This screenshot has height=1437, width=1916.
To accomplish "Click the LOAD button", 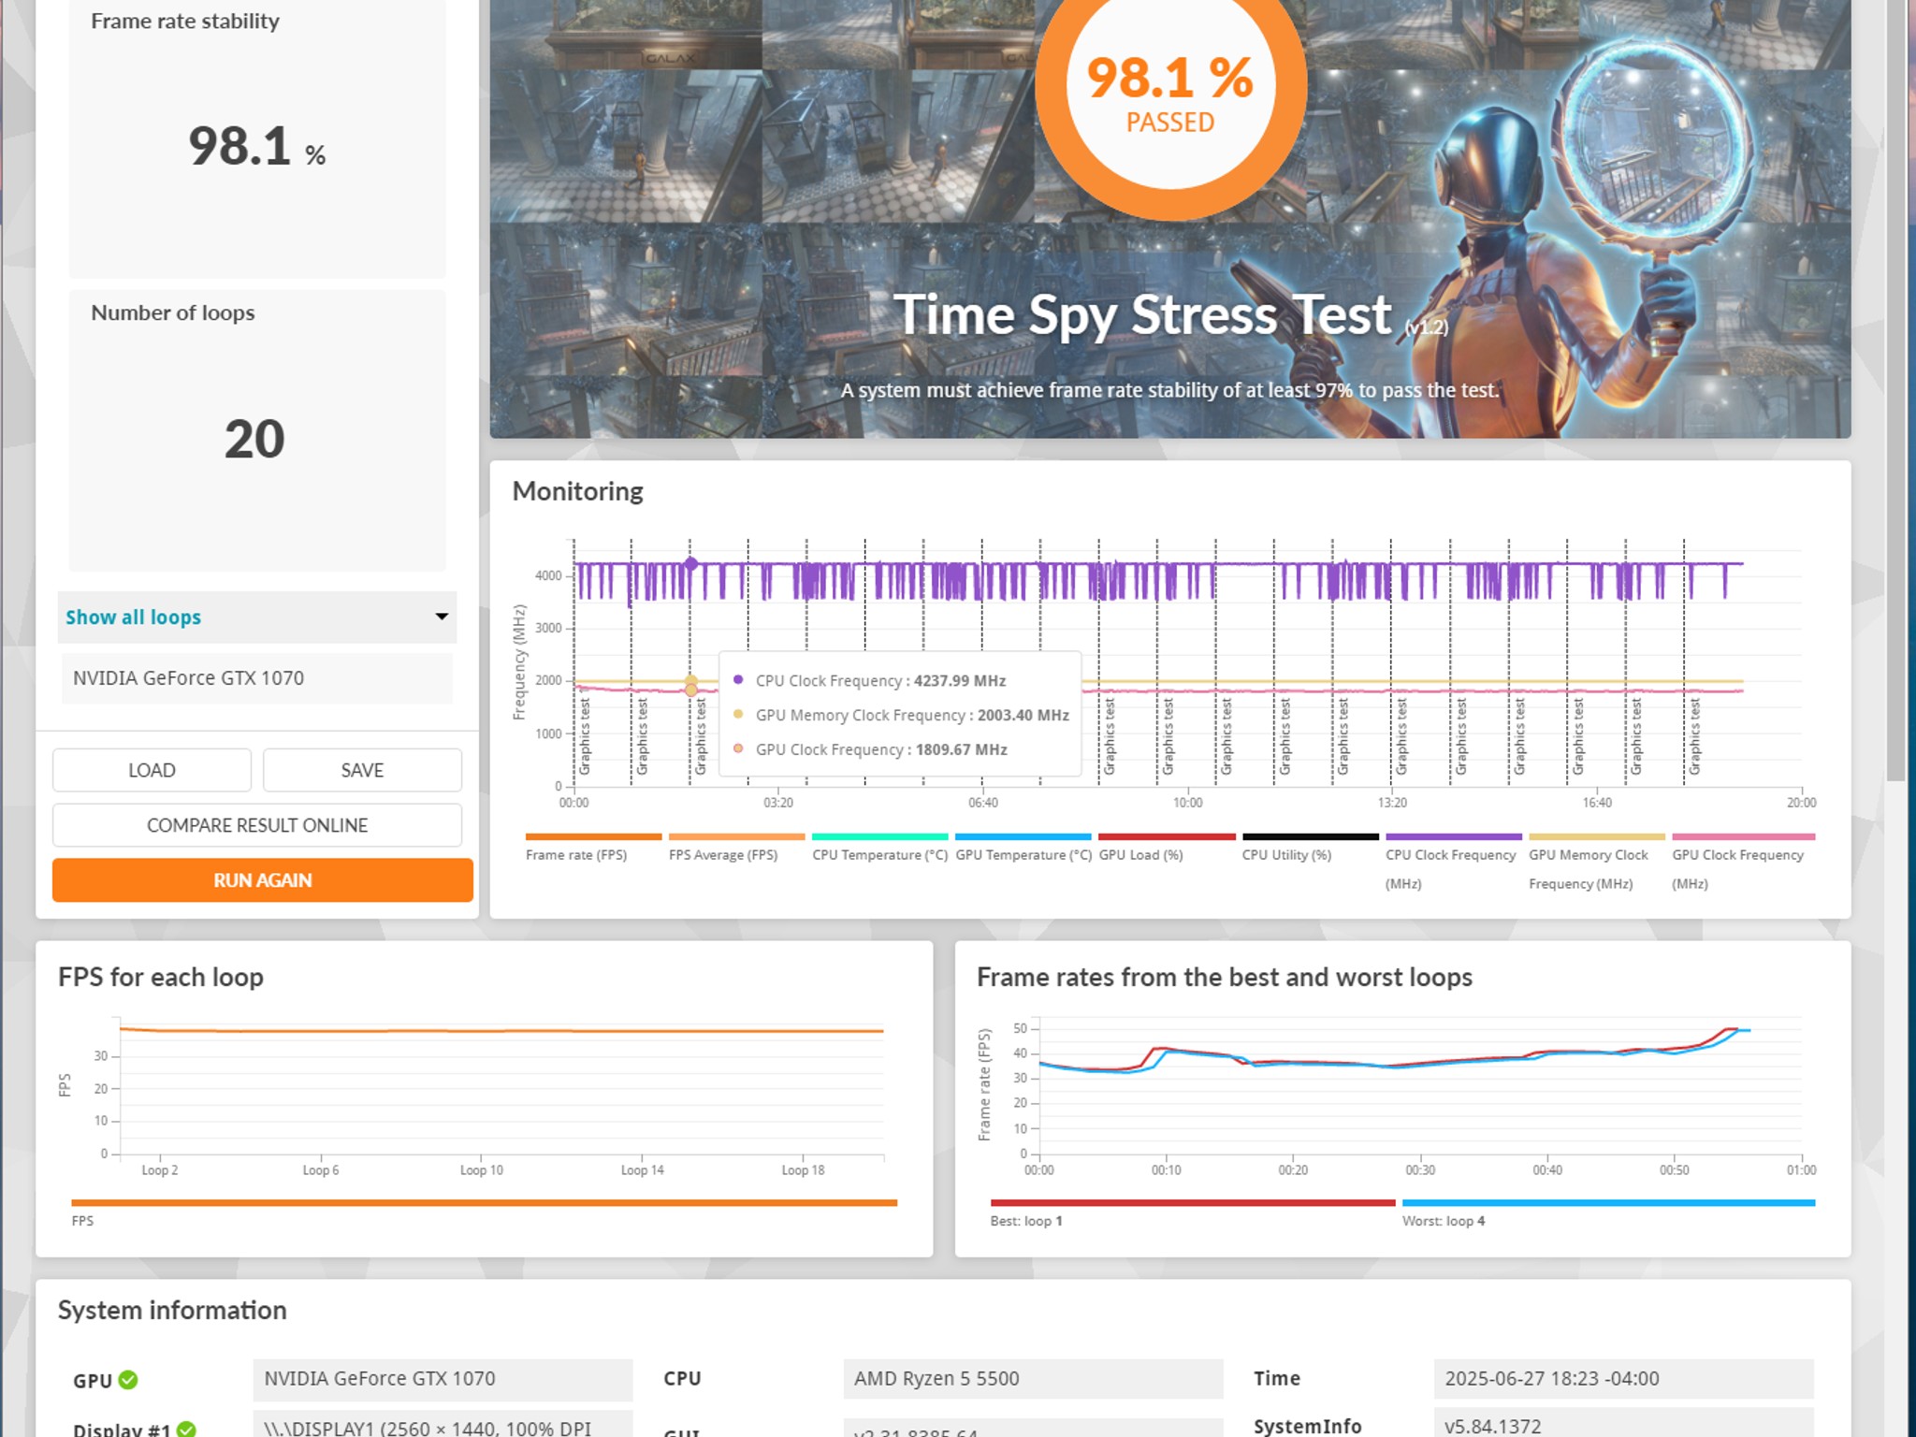I will coord(152,770).
